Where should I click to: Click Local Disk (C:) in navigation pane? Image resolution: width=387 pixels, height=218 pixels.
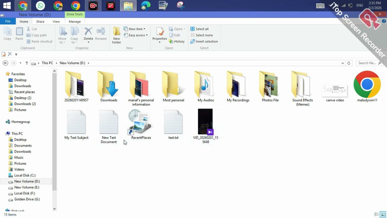(24, 175)
